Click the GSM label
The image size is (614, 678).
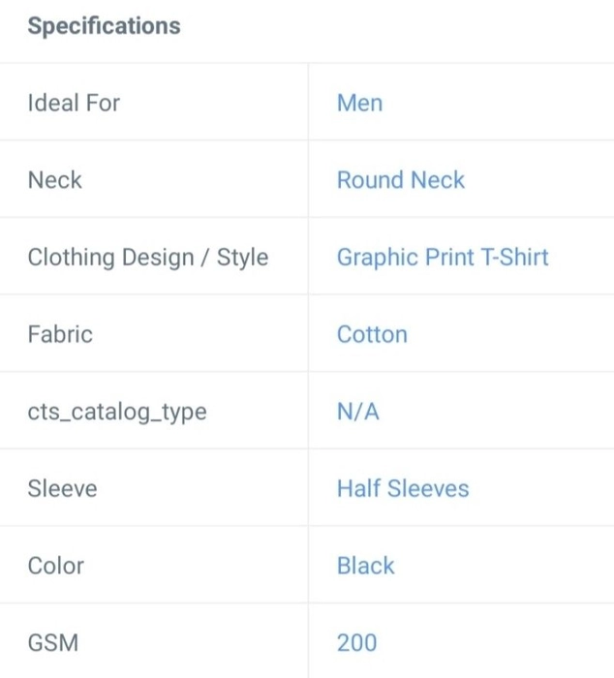coord(53,642)
